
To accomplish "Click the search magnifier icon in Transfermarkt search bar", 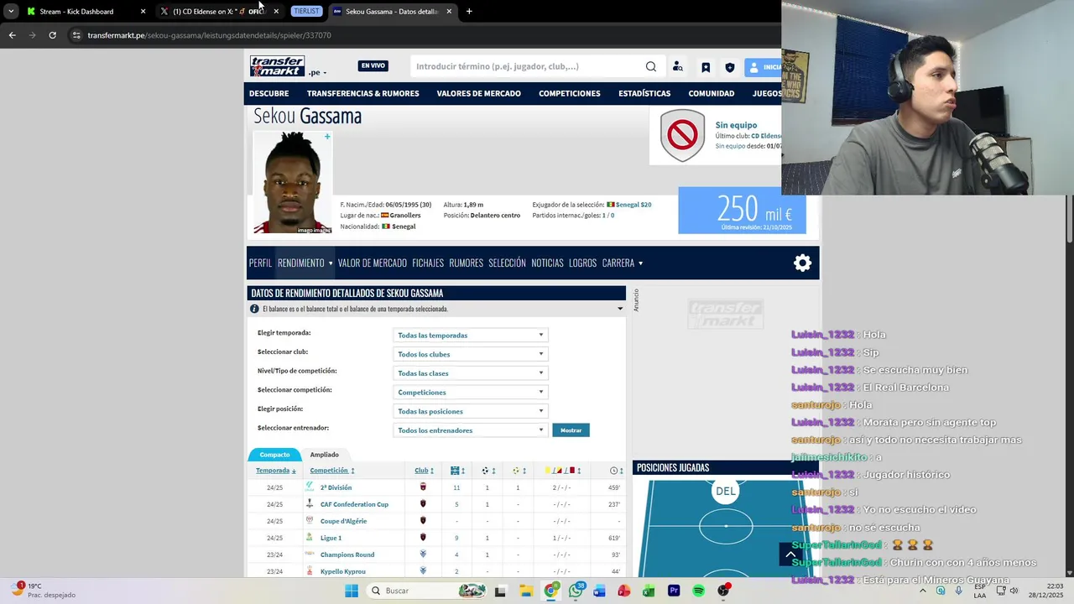I will click(651, 67).
